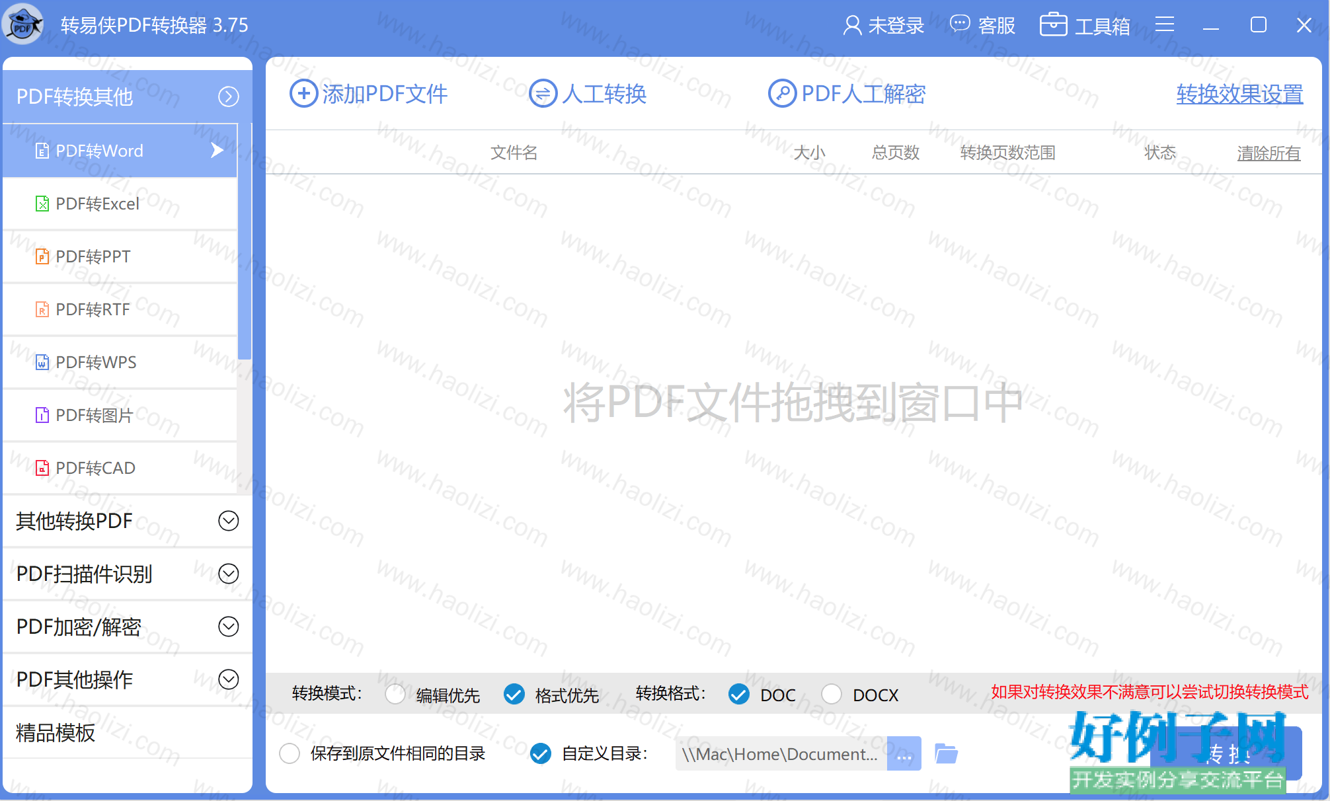Select the 编辑优先 conversion mode

(x=395, y=694)
